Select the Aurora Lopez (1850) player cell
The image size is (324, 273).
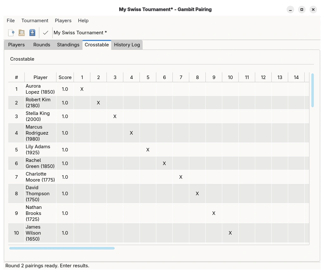pos(40,89)
